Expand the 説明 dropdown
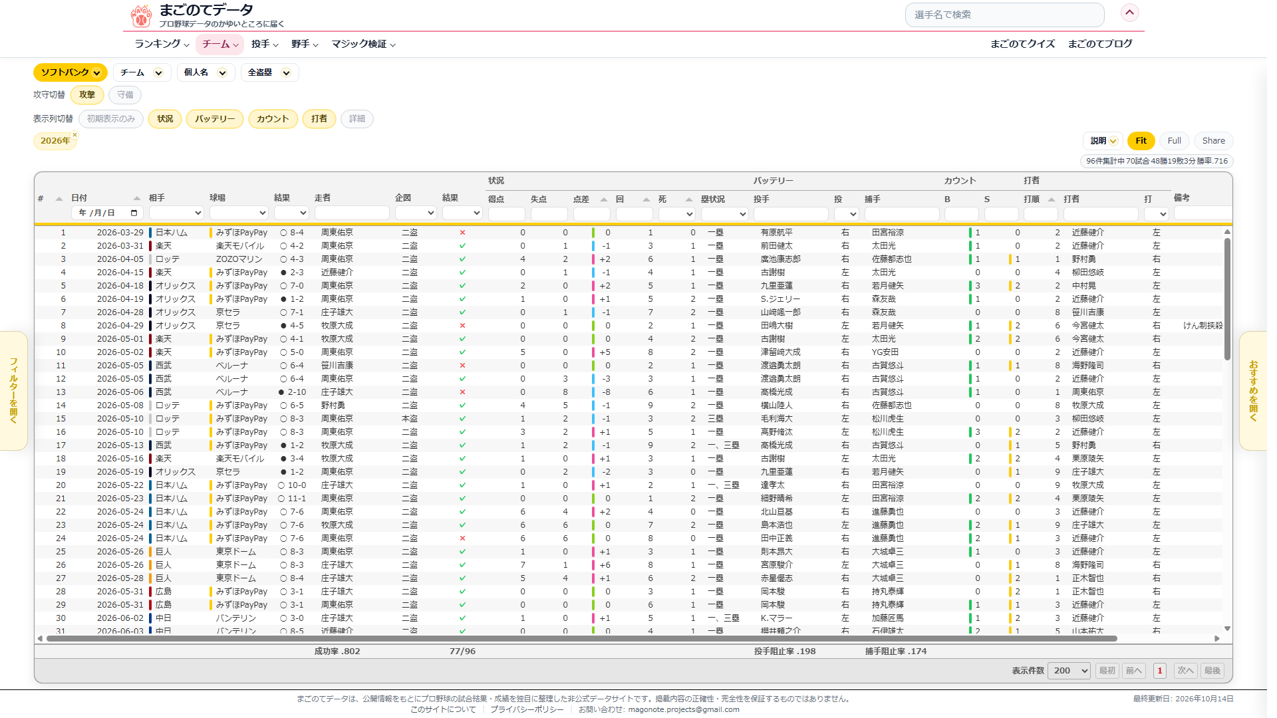 pyautogui.click(x=1103, y=141)
